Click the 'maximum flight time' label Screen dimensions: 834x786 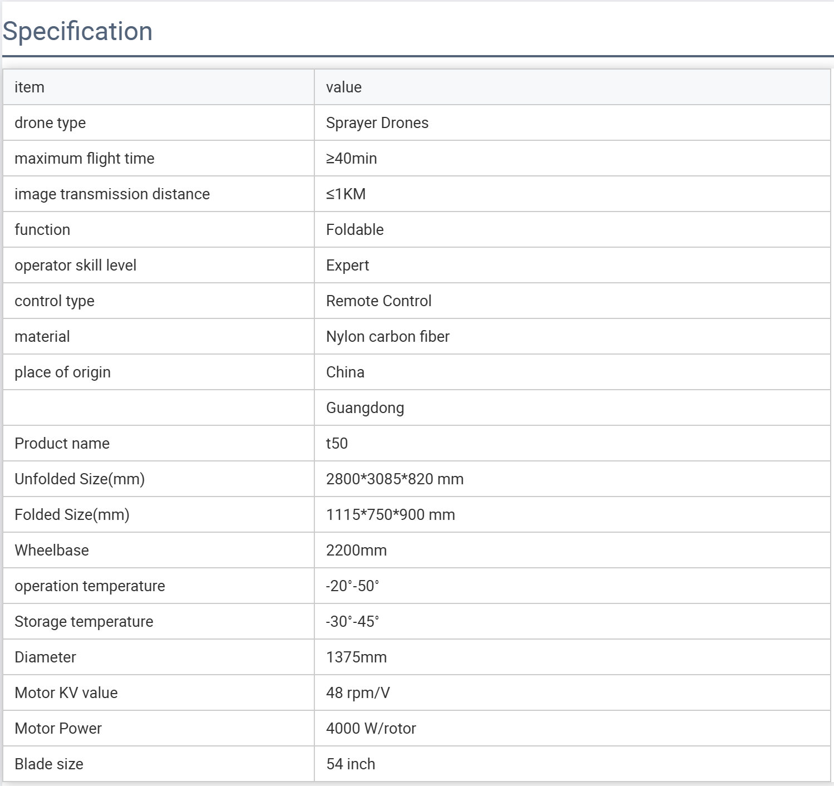point(85,159)
